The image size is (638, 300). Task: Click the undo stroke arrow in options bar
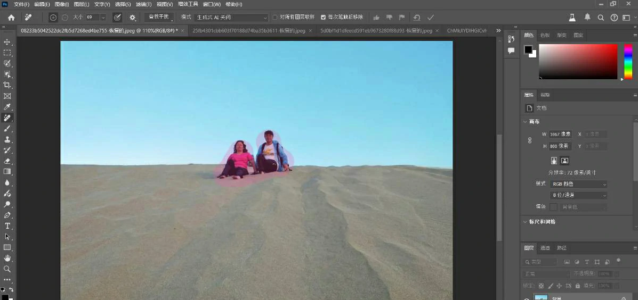pyautogui.click(x=417, y=18)
